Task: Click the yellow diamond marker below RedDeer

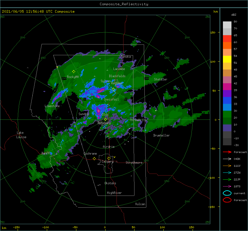Action: (113, 89)
